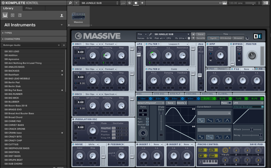Open the search magnifier in Komplete Kontrol header
Viewport: 271px width, 168px height.
pyautogui.click(x=70, y=3)
